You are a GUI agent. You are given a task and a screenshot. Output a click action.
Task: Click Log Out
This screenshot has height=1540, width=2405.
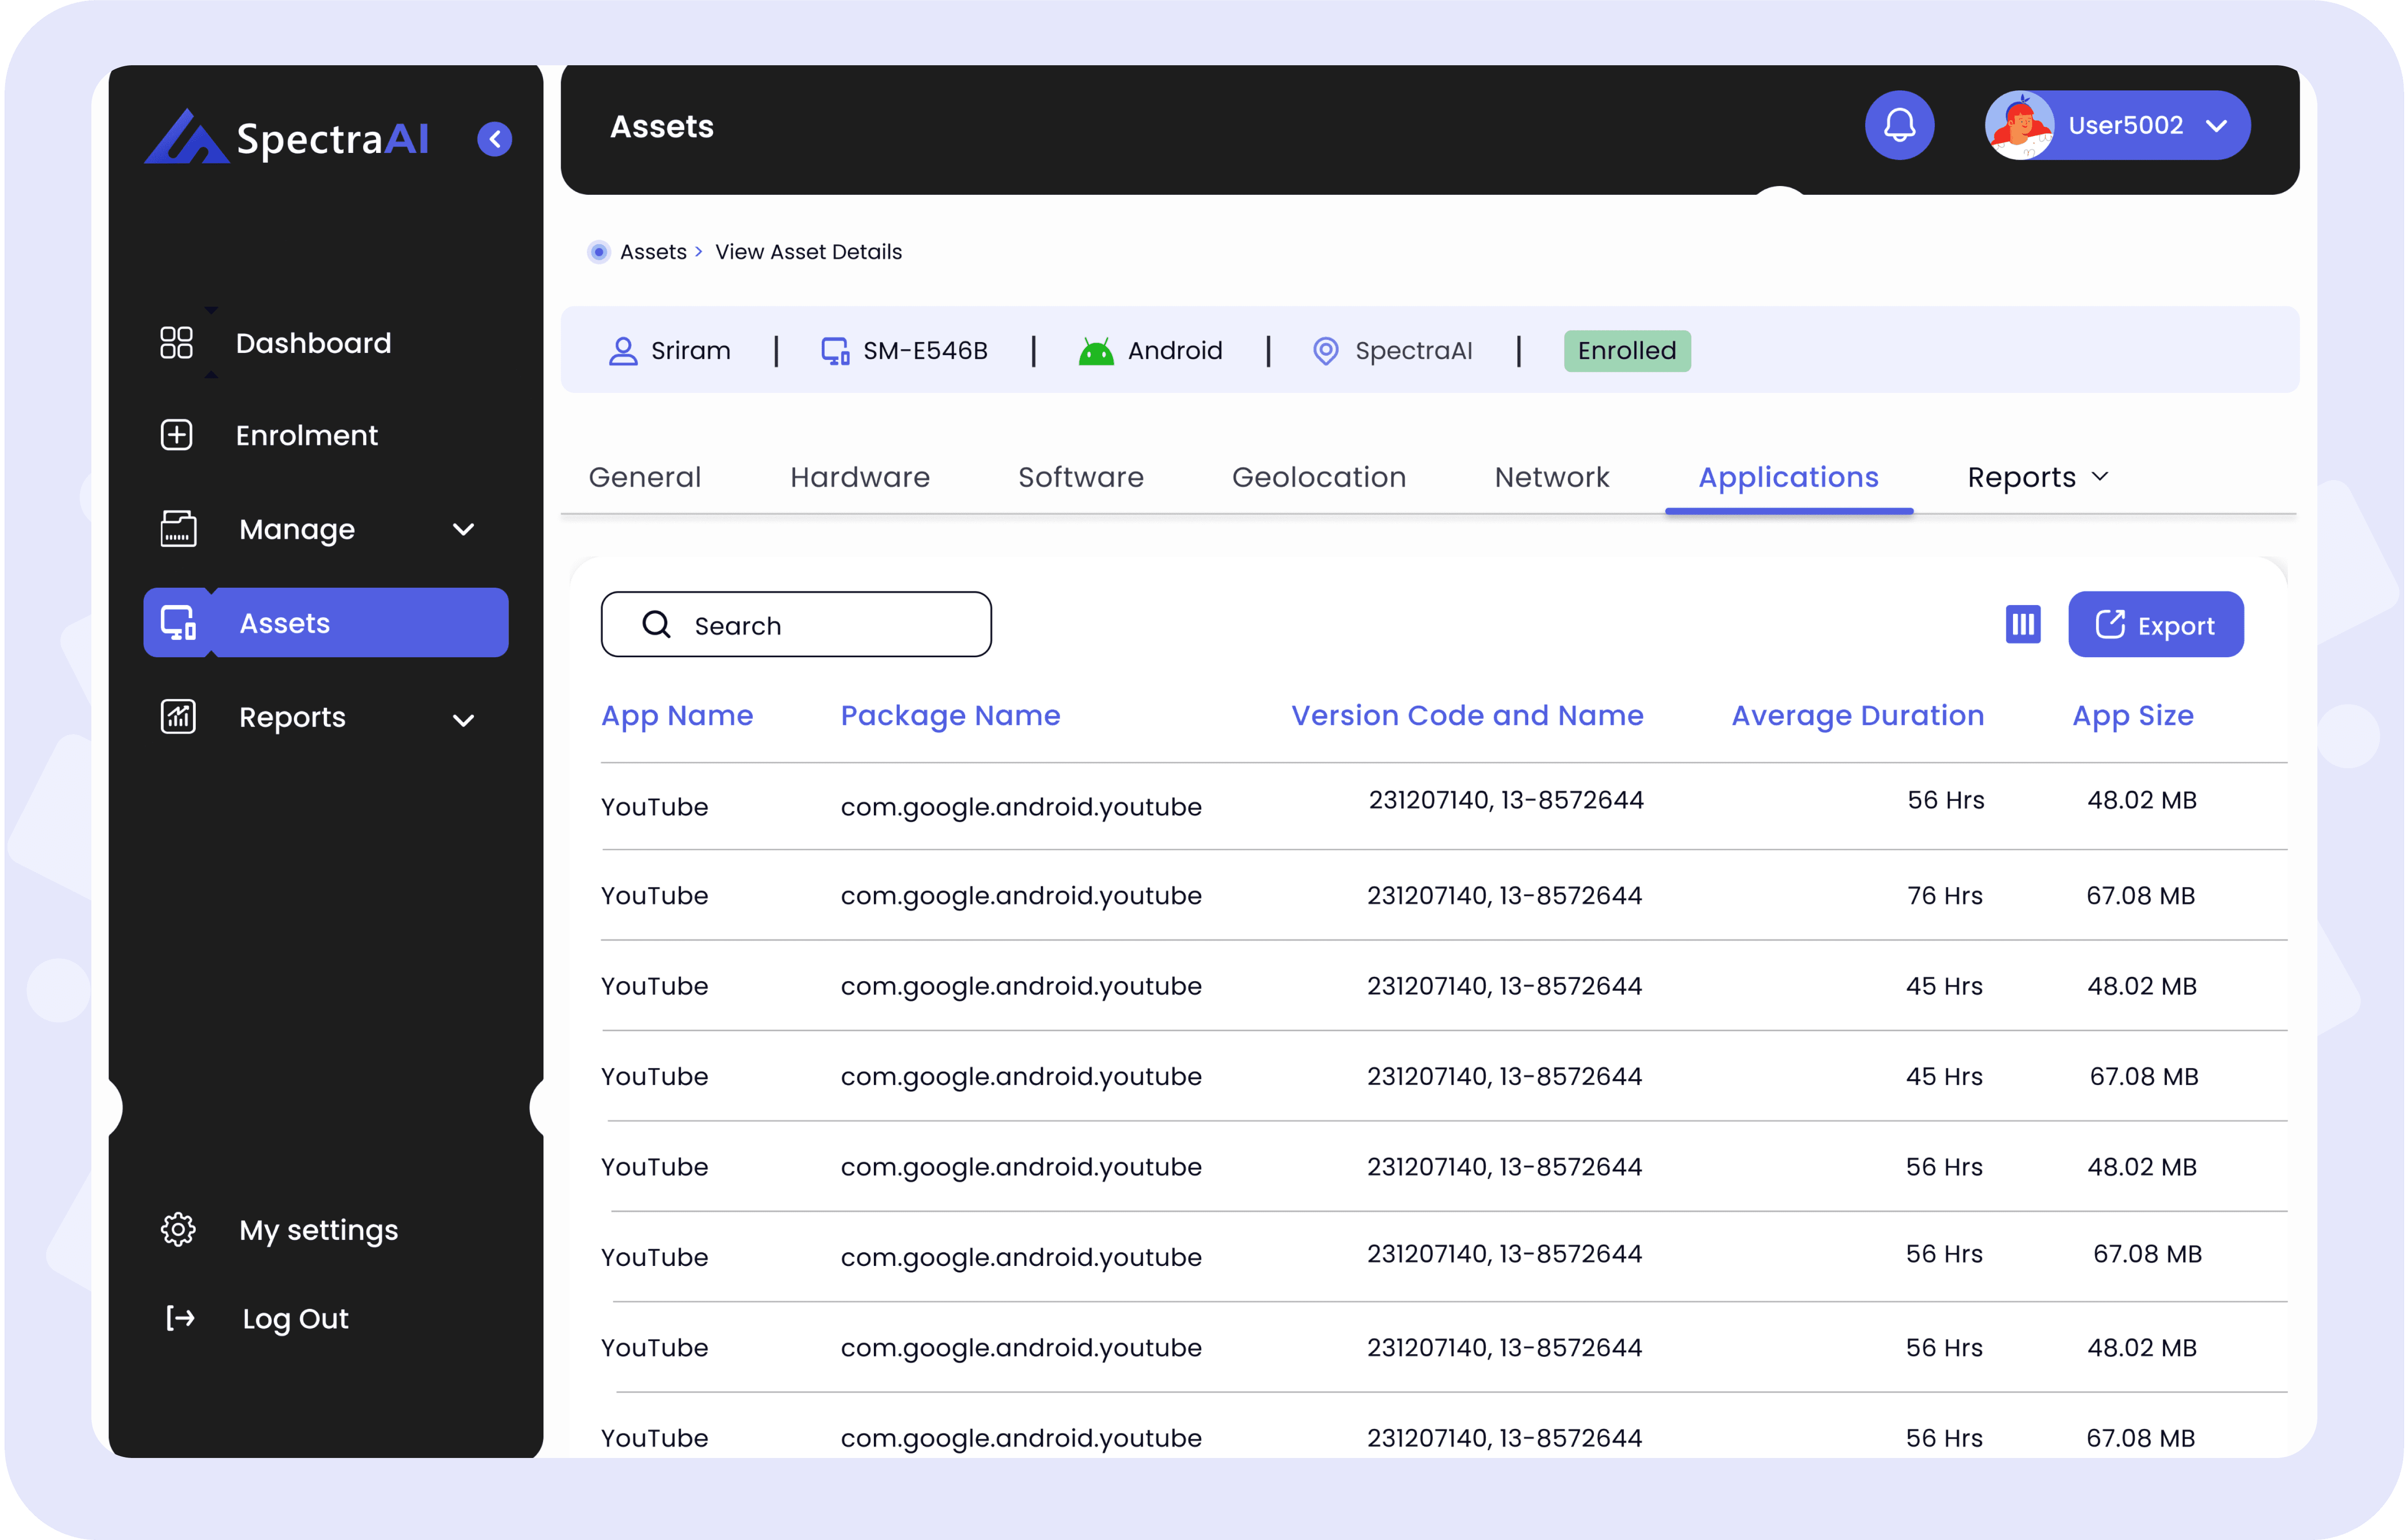coord(295,1319)
